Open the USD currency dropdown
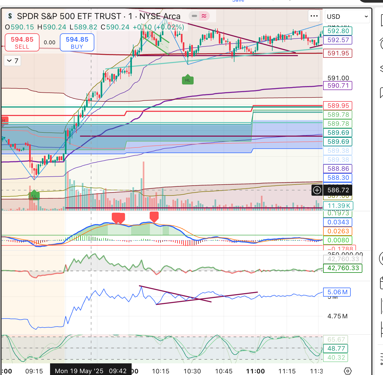 click(347, 17)
